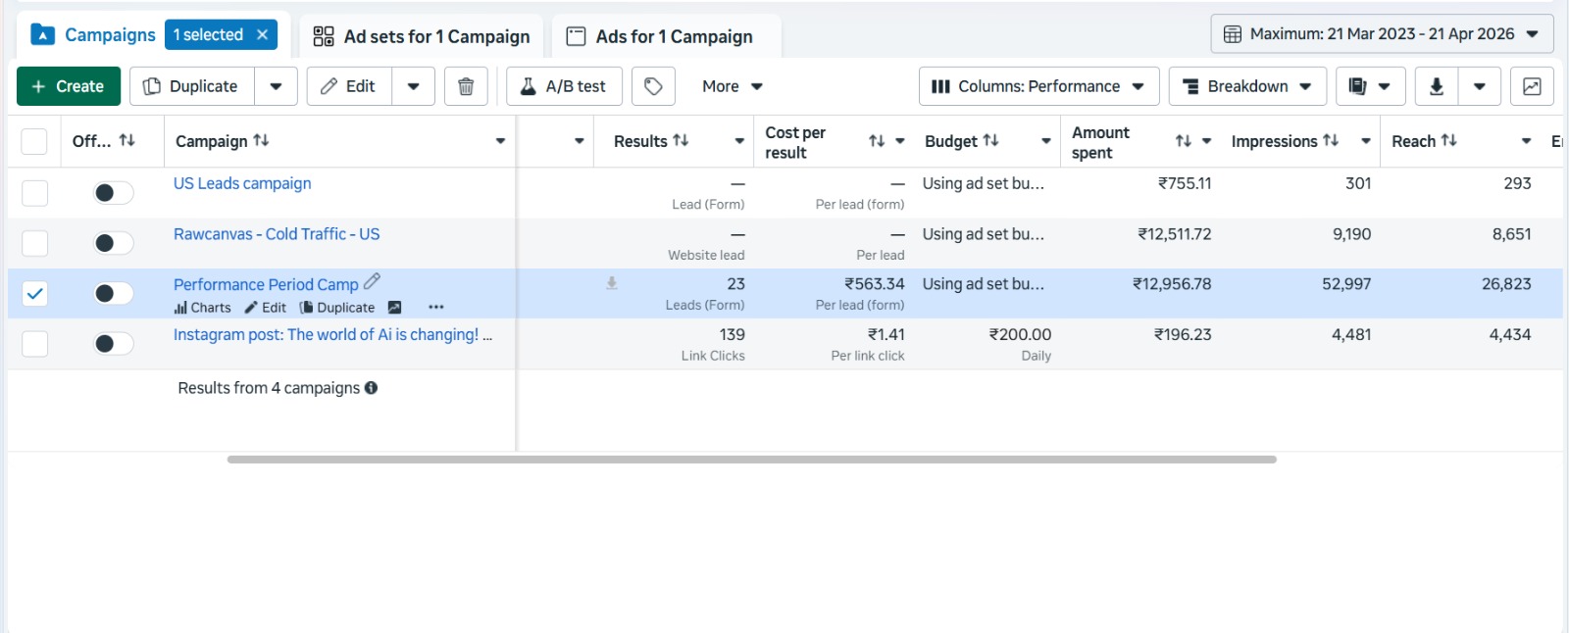Open the Rawcanvas - Cold Traffic - US link
Screen dimensions: 1569x633
tap(277, 234)
